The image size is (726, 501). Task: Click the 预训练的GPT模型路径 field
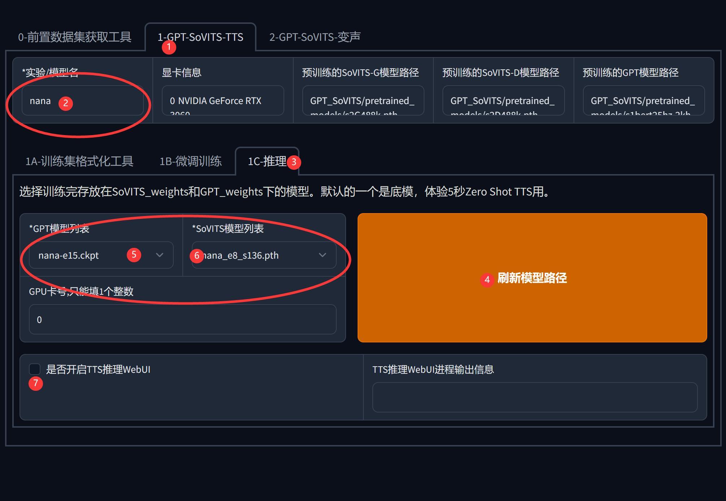pos(644,101)
